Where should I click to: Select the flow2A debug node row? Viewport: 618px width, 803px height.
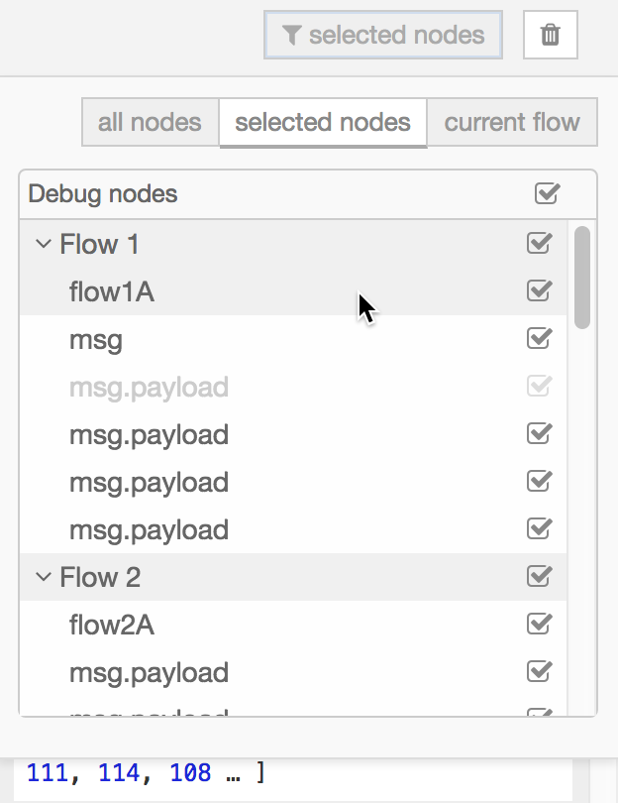point(293,625)
